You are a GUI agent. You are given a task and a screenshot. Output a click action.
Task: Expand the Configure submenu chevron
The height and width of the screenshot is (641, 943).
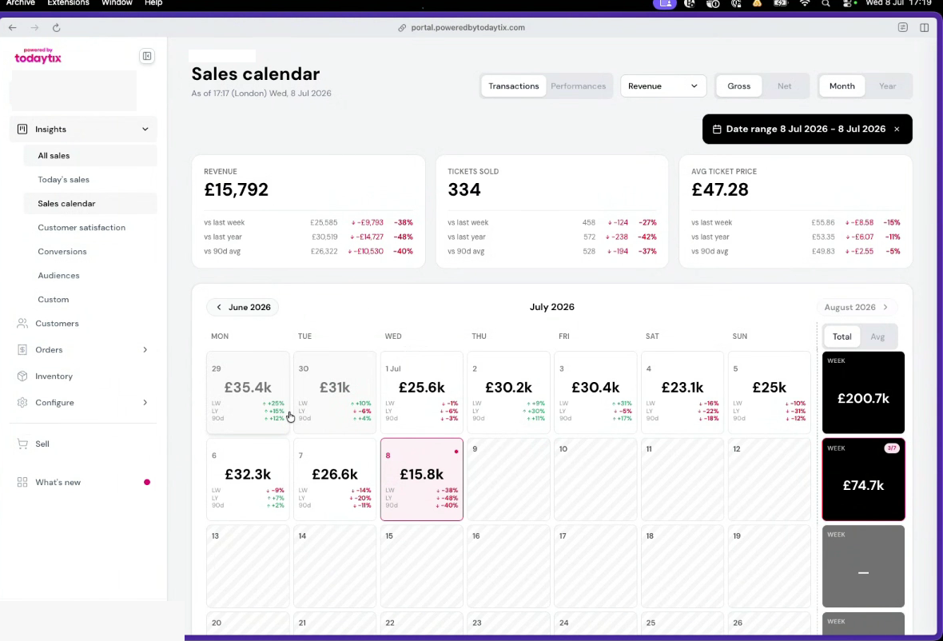145,403
